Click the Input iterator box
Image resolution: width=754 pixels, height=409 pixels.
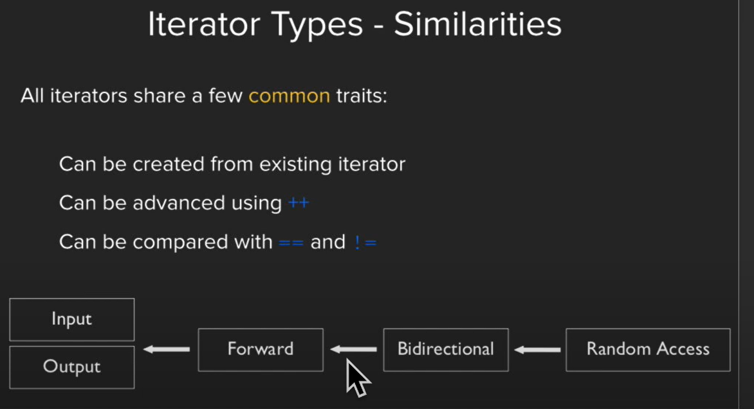71,319
